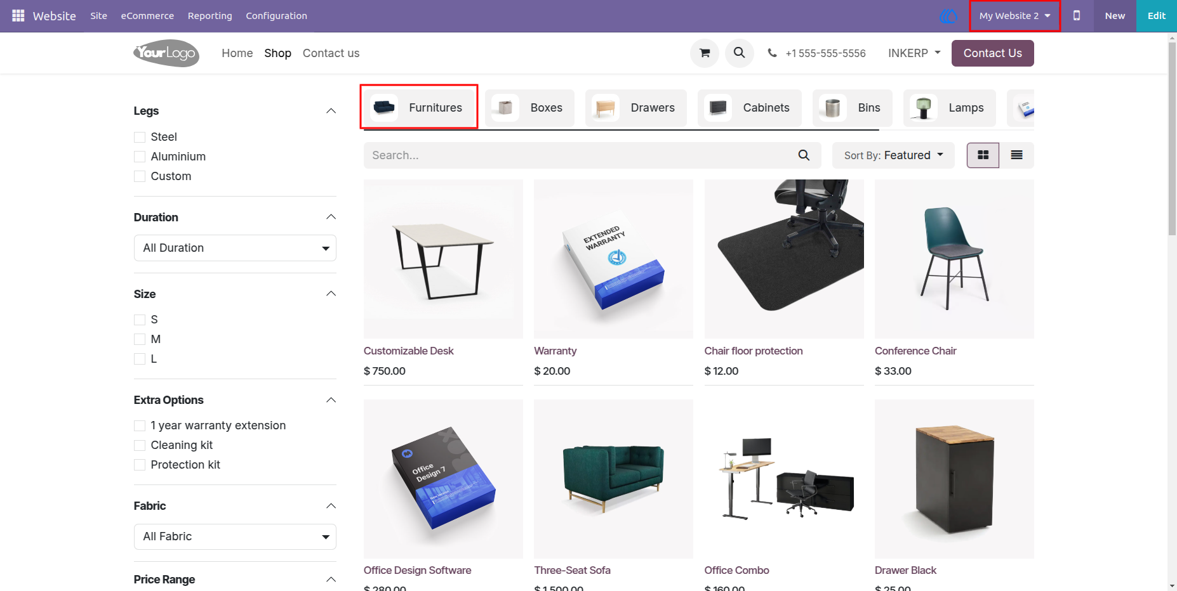Open the All Fabric dropdown
The width and height of the screenshot is (1177, 591).
pyautogui.click(x=235, y=536)
